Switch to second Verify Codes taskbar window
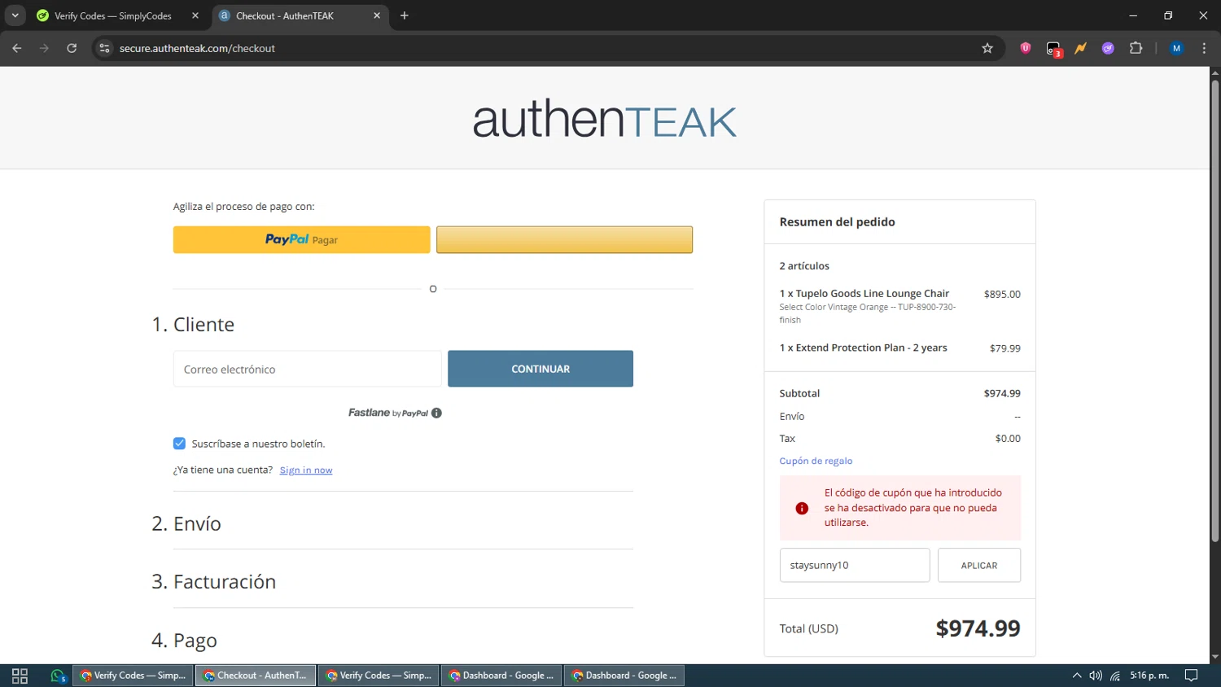Image resolution: width=1221 pixels, height=687 pixels. coord(379,676)
